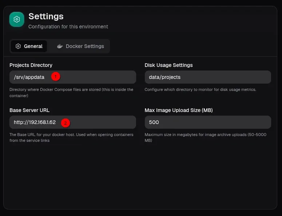Click the Max Image Upload Size field
Image resolution: width=282 pixels, height=216 pixels.
pyautogui.click(x=207, y=122)
